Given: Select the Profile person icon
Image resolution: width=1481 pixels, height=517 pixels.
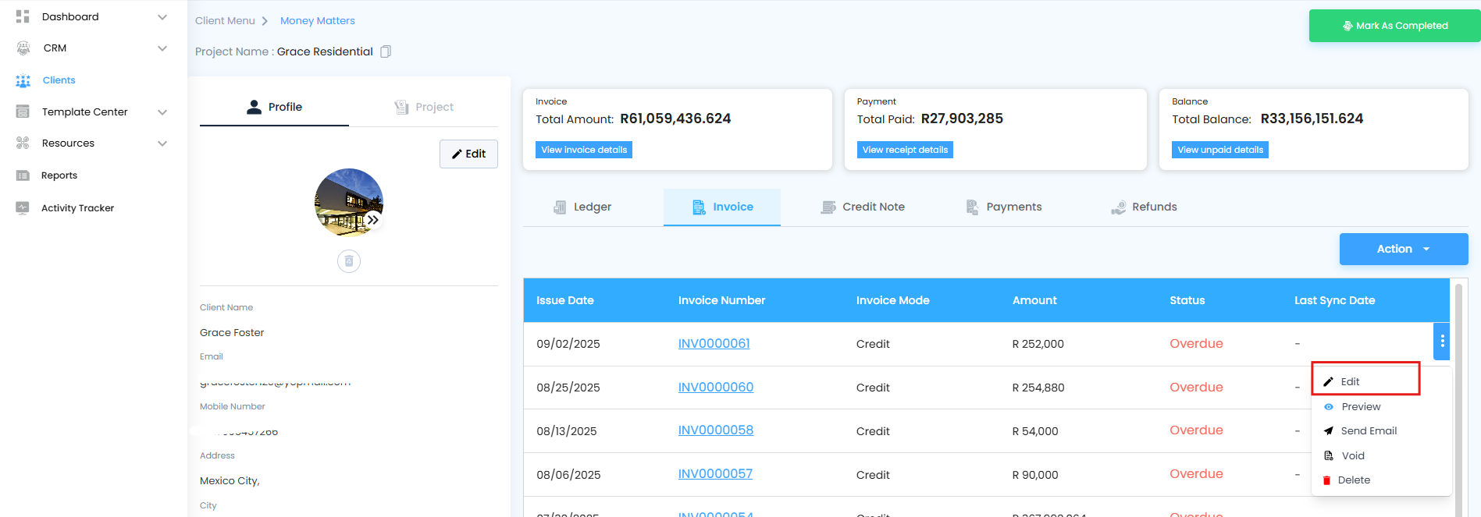Looking at the screenshot, I should [x=254, y=107].
